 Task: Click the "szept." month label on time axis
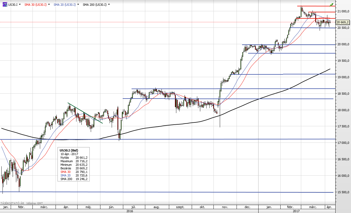coord(180,207)
